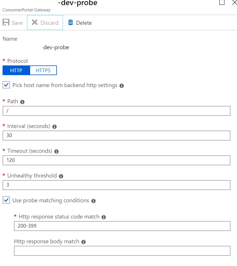
Task: Open Unhealthy threshold info icon
Action: [x=61, y=176]
